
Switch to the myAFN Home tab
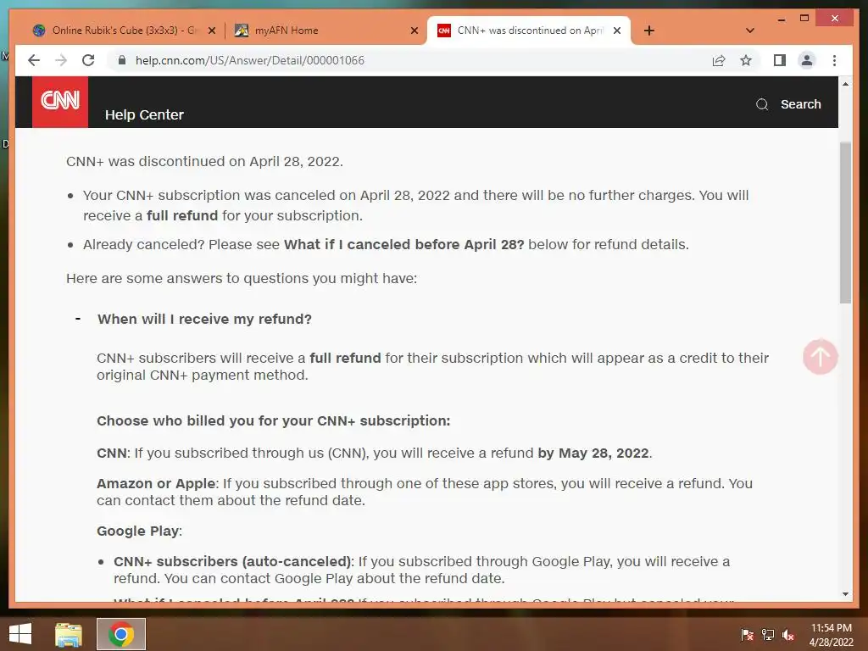326,31
